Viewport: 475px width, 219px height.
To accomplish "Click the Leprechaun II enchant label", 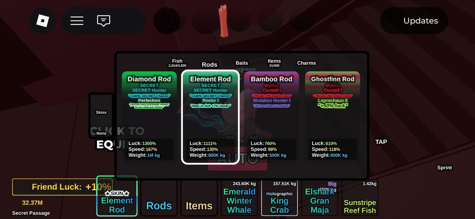I will [x=332, y=100].
